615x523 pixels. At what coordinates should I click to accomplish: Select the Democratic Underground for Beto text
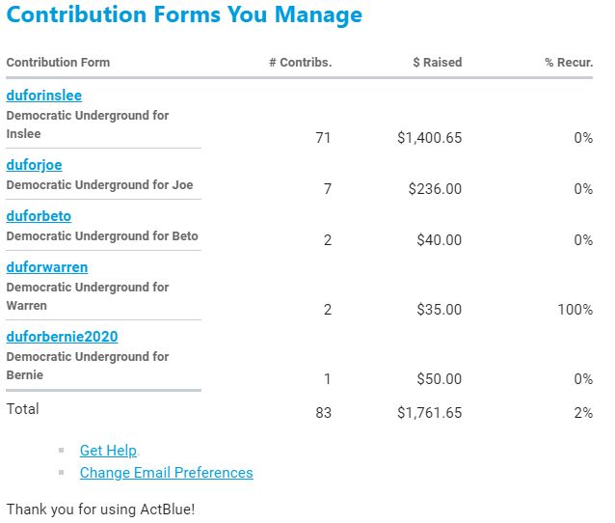pos(102,235)
